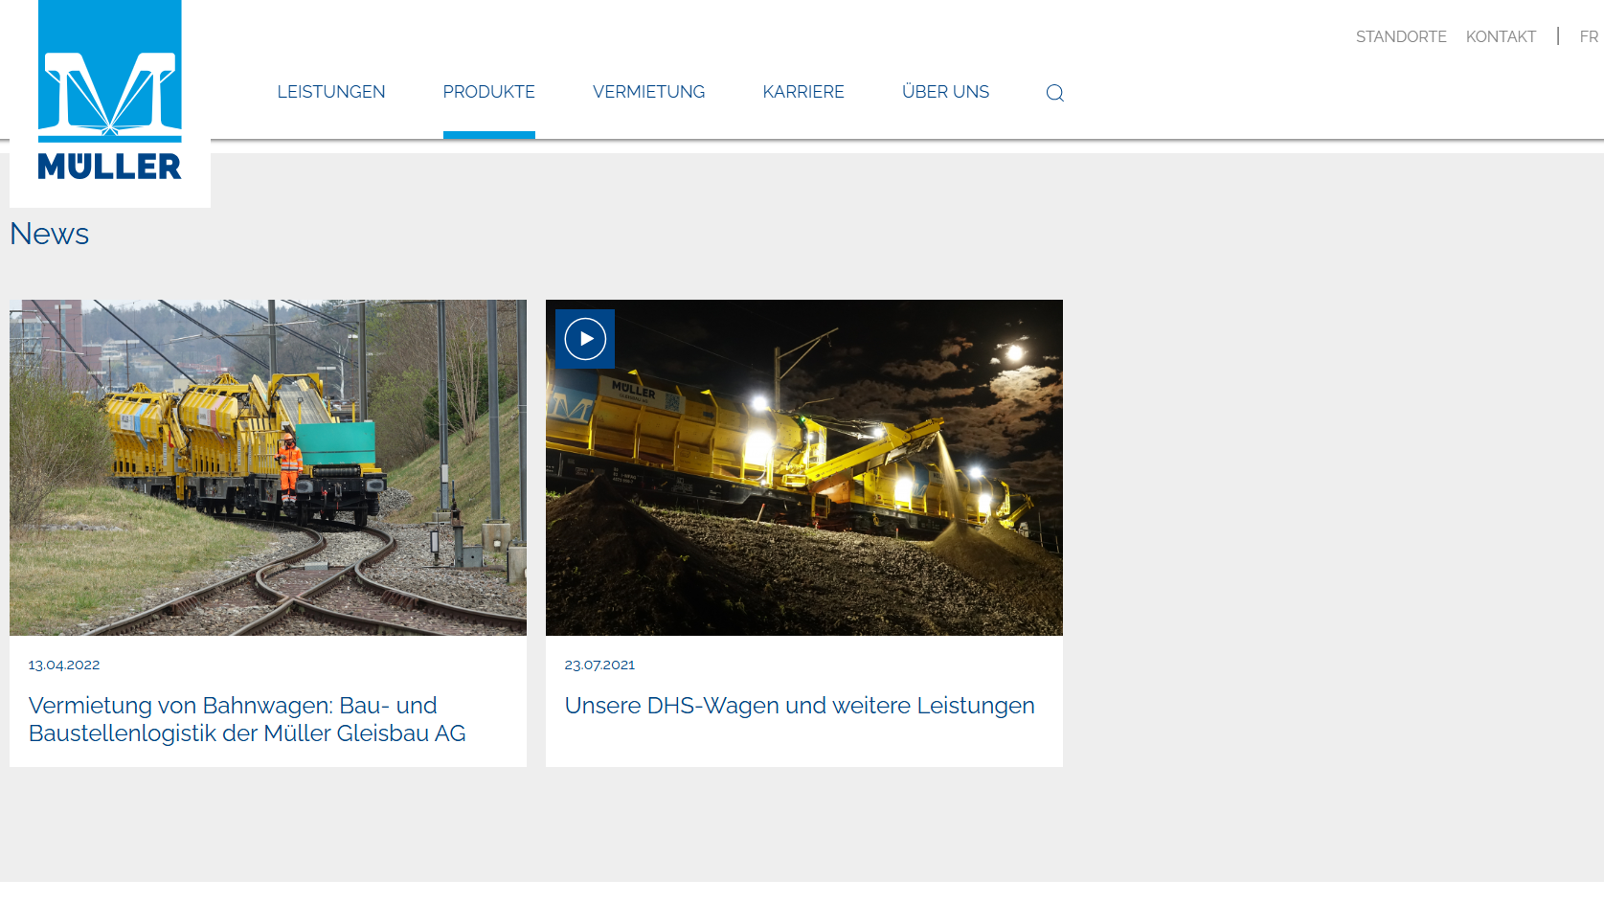Image resolution: width=1604 pixels, height=902 pixels.
Task: Click the 23.07.2021 date label
Action: 599,665
